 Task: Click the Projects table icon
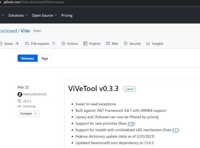[85, 43]
